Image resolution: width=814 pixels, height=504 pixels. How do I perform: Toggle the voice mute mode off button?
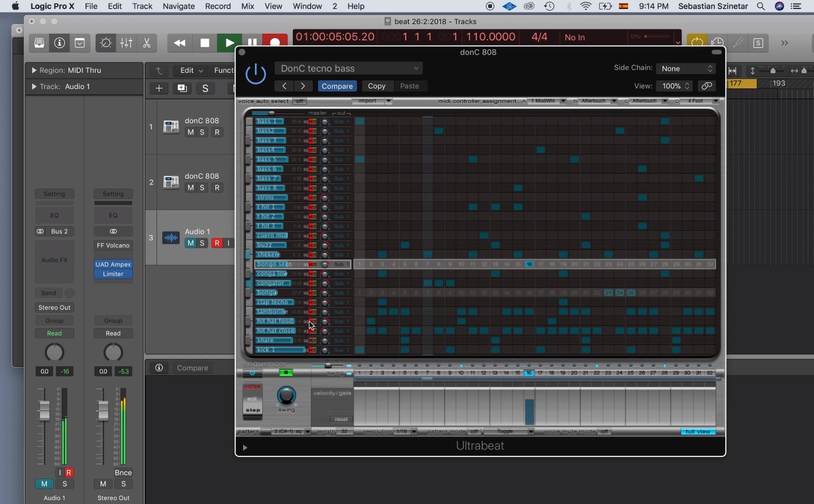(604, 432)
